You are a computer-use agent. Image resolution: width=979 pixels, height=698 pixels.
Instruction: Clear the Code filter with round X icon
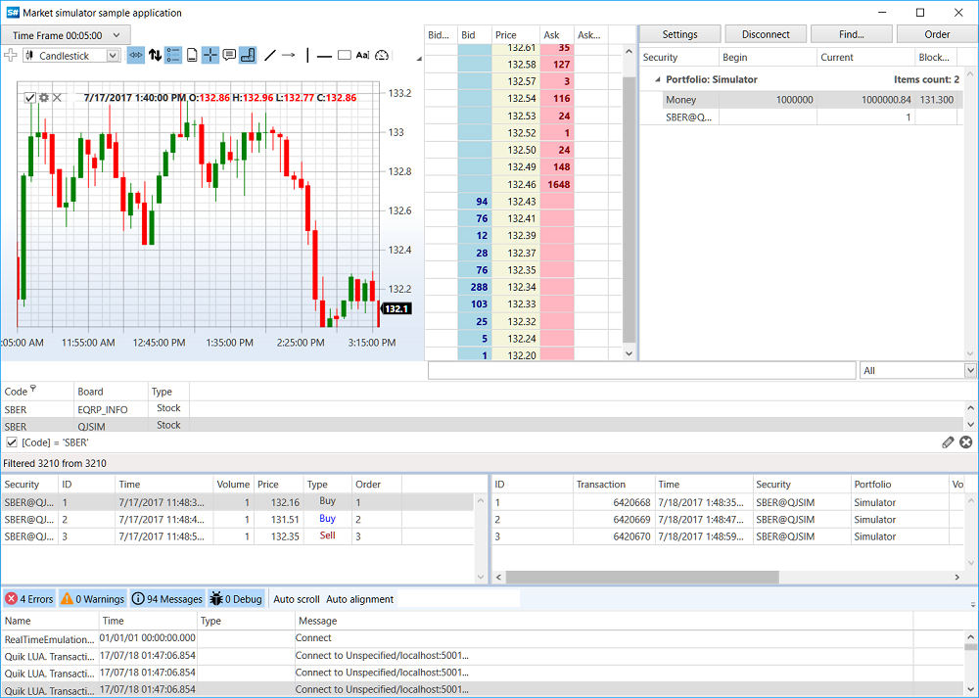pos(966,442)
